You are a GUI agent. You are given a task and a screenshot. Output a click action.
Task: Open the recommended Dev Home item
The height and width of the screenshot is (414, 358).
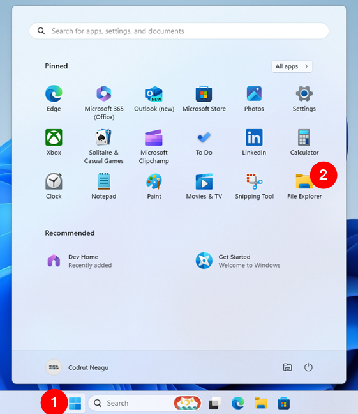tap(80, 261)
